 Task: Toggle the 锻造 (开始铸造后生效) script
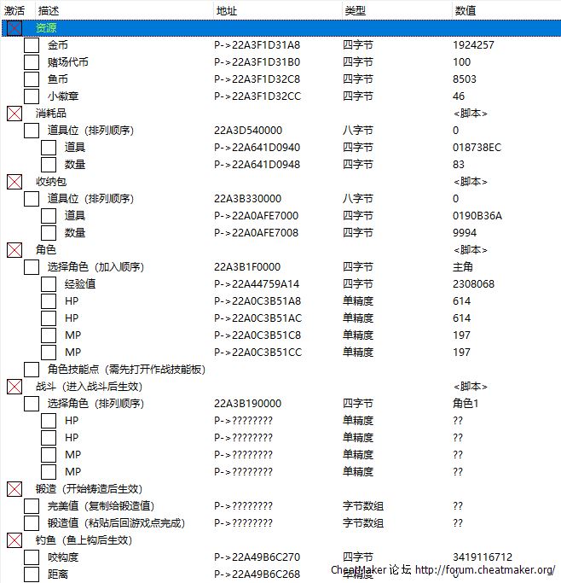(x=14, y=489)
